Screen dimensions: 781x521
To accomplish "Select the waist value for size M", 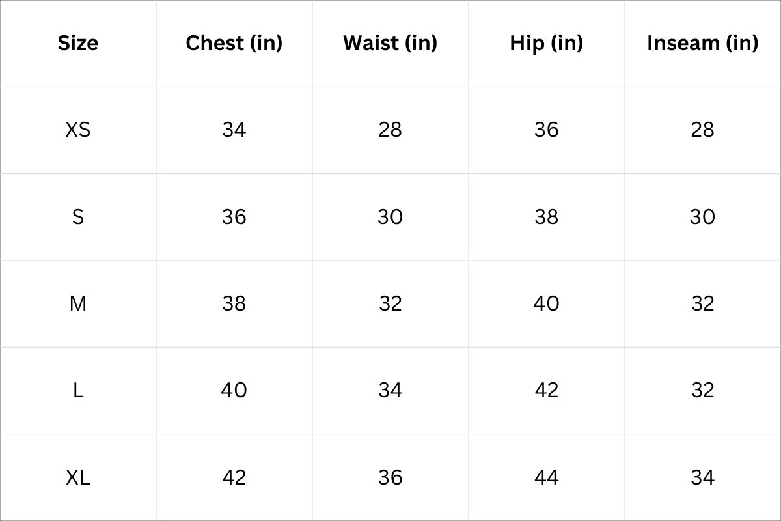I will pos(390,303).
